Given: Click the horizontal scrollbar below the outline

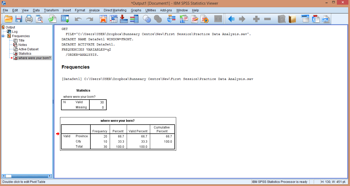Looking at the screenshot, I should [26, 176].
